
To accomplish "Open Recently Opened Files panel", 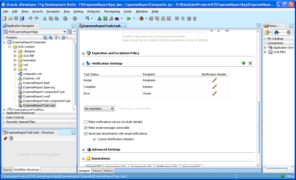I will coord(21,122).
